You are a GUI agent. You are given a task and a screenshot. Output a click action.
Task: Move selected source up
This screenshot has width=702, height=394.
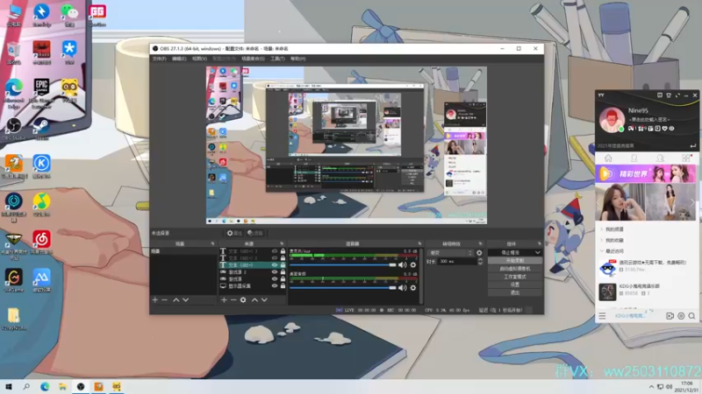coord(254,299)
